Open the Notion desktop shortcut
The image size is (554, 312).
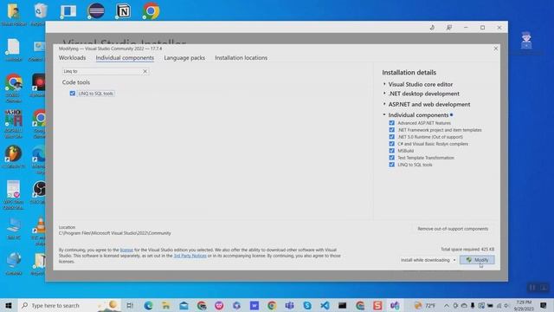click(123, 11)
